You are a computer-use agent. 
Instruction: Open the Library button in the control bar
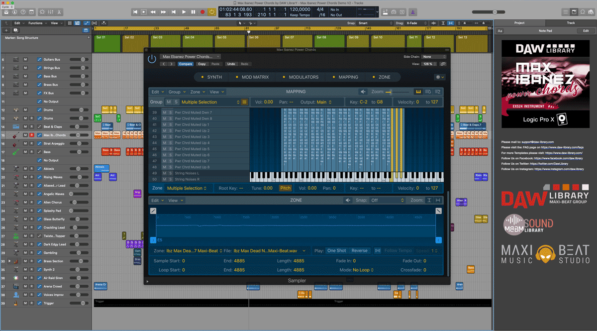click(5, 11)
